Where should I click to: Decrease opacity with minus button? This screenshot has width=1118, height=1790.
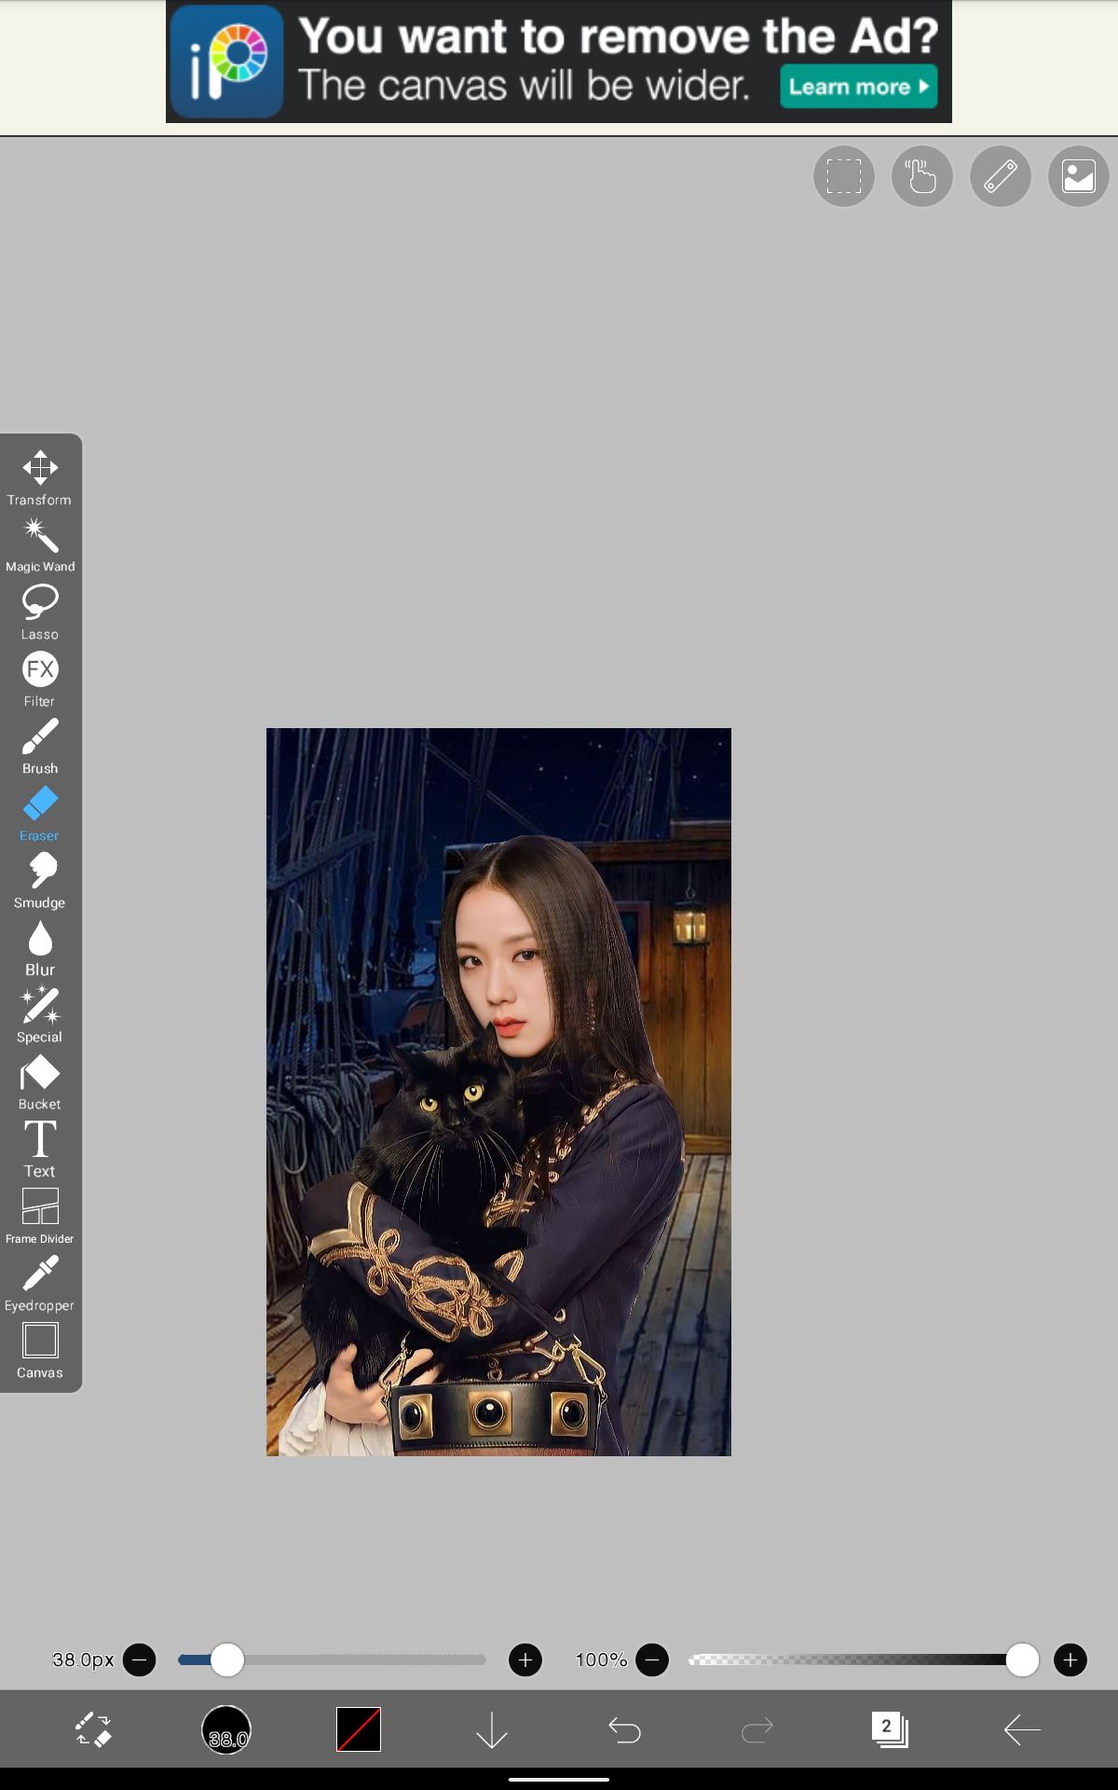coord(652,1659)
